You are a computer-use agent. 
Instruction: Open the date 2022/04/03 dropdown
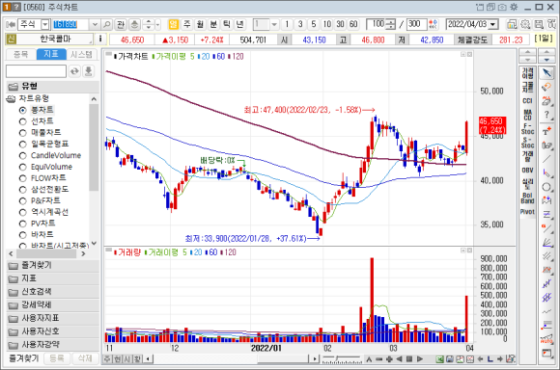tap(493, 25)
